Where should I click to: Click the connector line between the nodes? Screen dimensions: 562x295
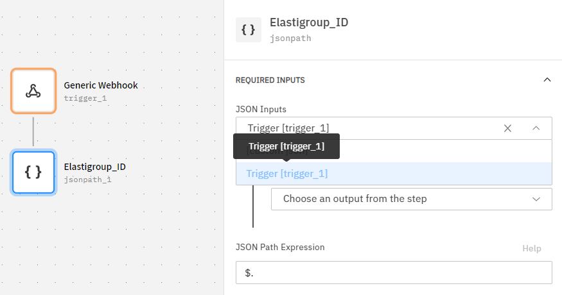(x=33, y=131)
